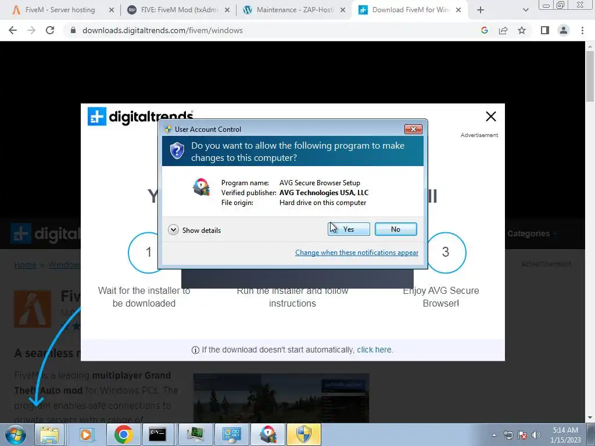The width and height of the screenshot is (595, 446).
Task: Click the volume speaker tray icon
Action: tap(536, 435)
